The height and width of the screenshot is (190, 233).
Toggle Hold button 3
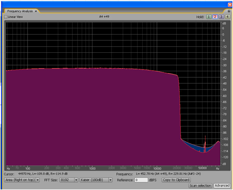click(221, 17)
